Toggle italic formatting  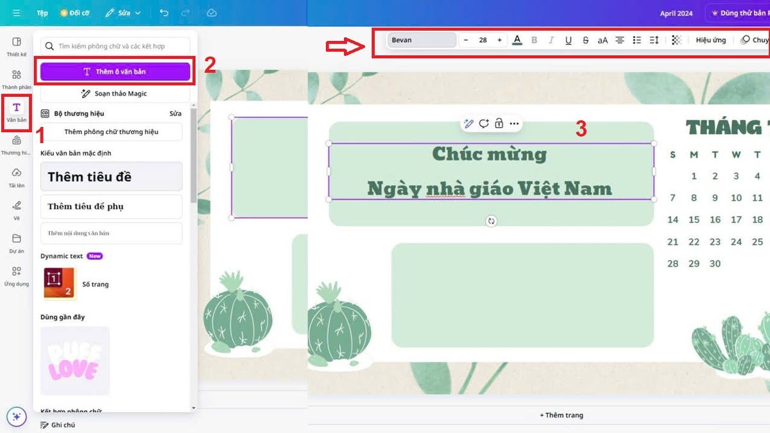point(551,40)
